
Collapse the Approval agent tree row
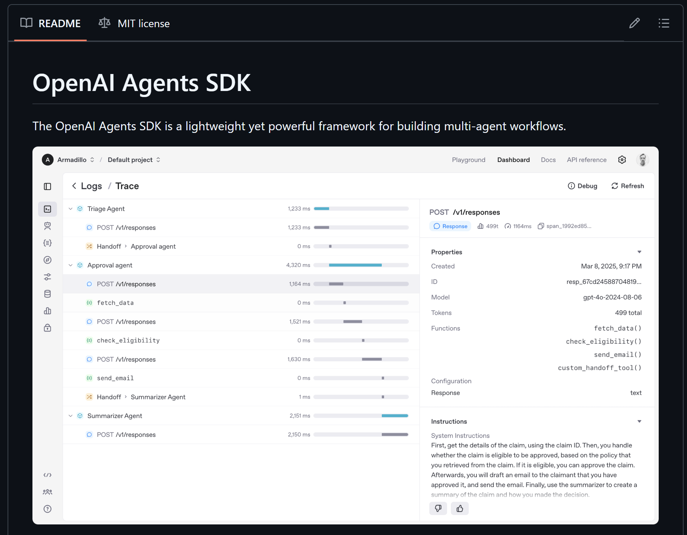[71, 265]
